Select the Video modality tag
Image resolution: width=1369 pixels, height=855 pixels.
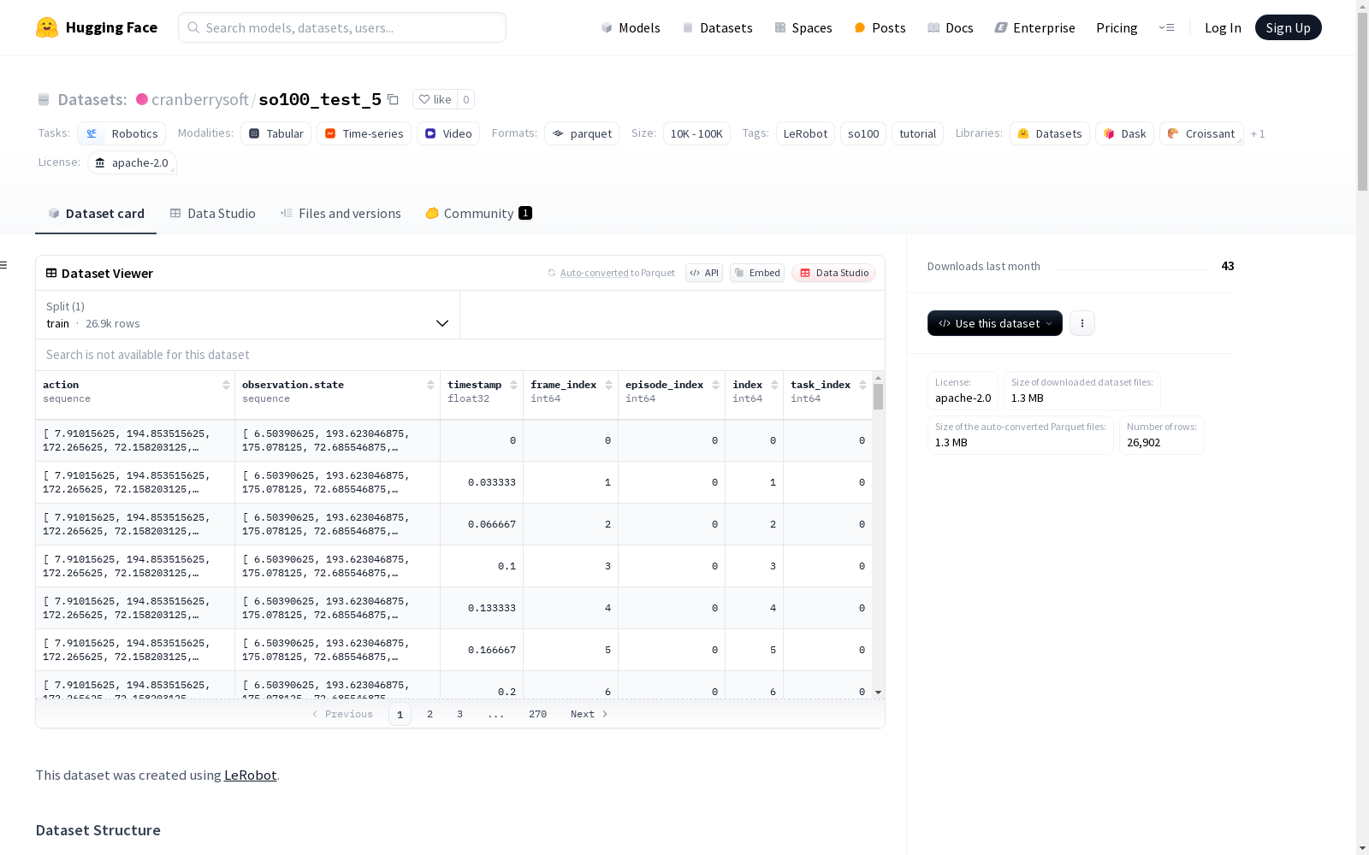click(x=448, y=133)
